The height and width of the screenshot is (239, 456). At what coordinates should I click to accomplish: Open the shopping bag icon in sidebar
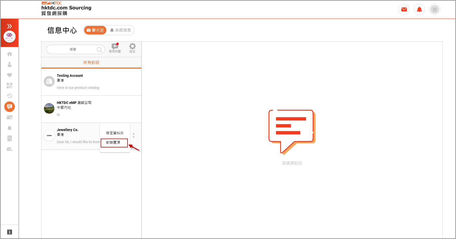pos(10,128)
